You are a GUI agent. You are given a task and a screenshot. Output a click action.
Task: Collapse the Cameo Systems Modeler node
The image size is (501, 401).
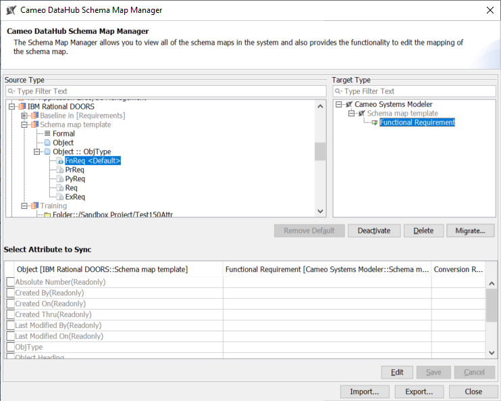coord(339,104)
